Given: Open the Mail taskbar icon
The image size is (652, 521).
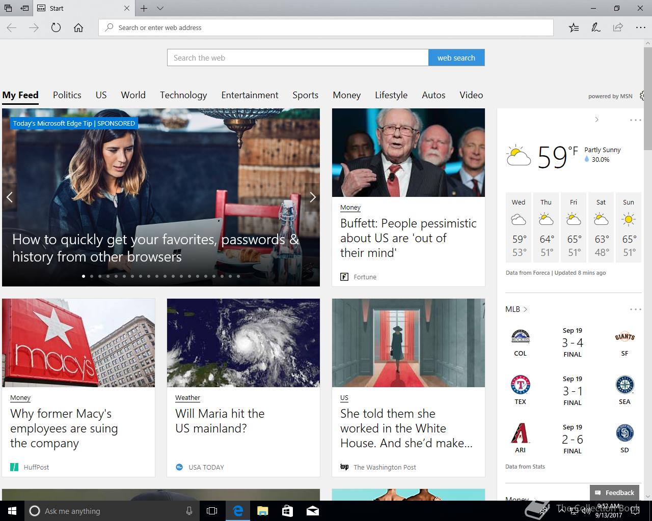Looking at the screenshot, I should (312, 511).
